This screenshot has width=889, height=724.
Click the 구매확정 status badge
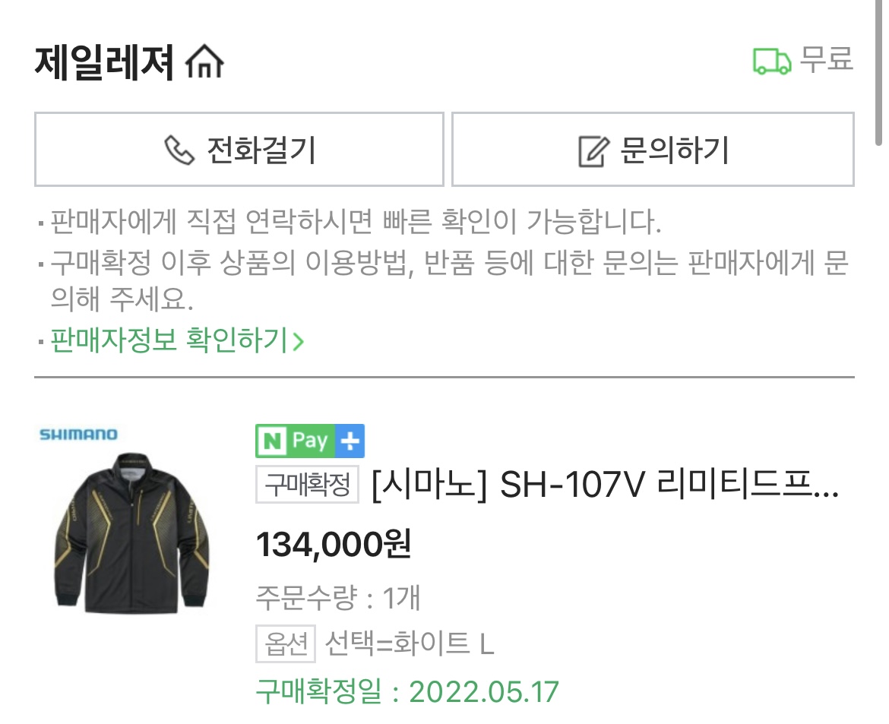(307, 484)
